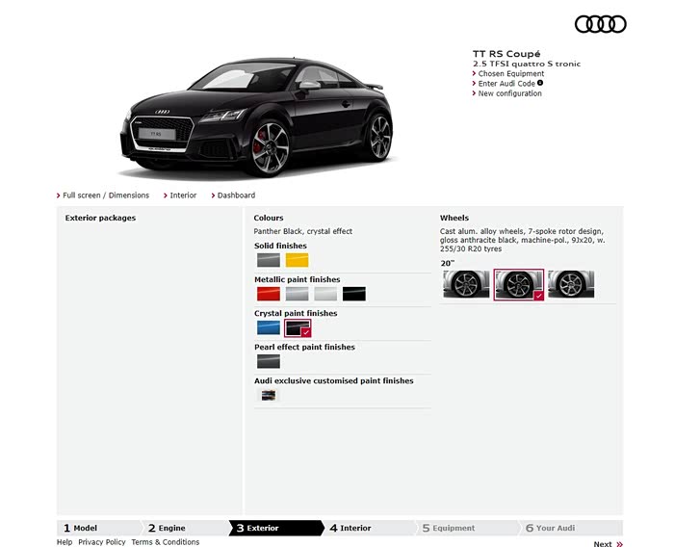This screenshot has width=674, height=547.
Task: Click the Audi four-rings logo
Action: click(600, 24)
